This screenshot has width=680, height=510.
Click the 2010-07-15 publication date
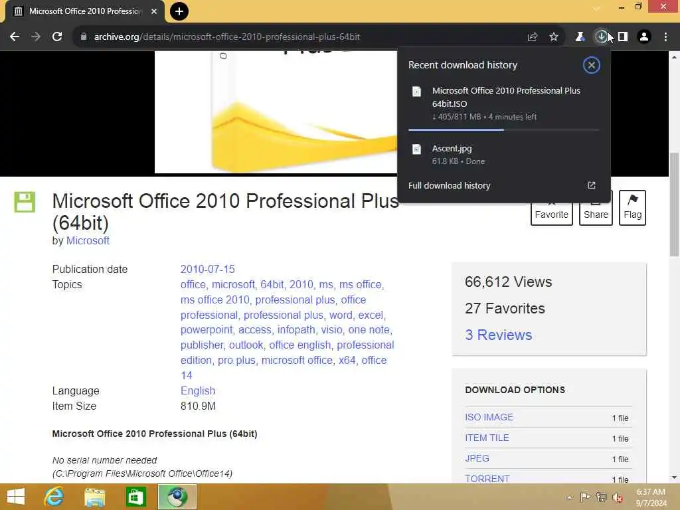click(208, 270)
